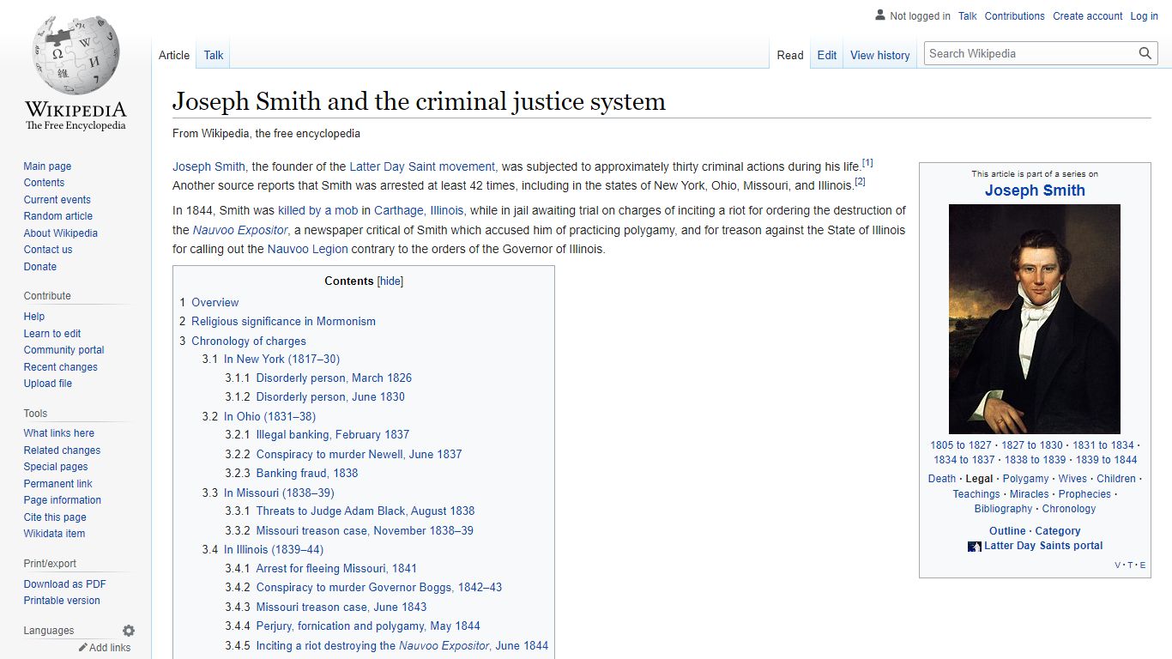Open language settings gear icon

[x=129, y=631]
